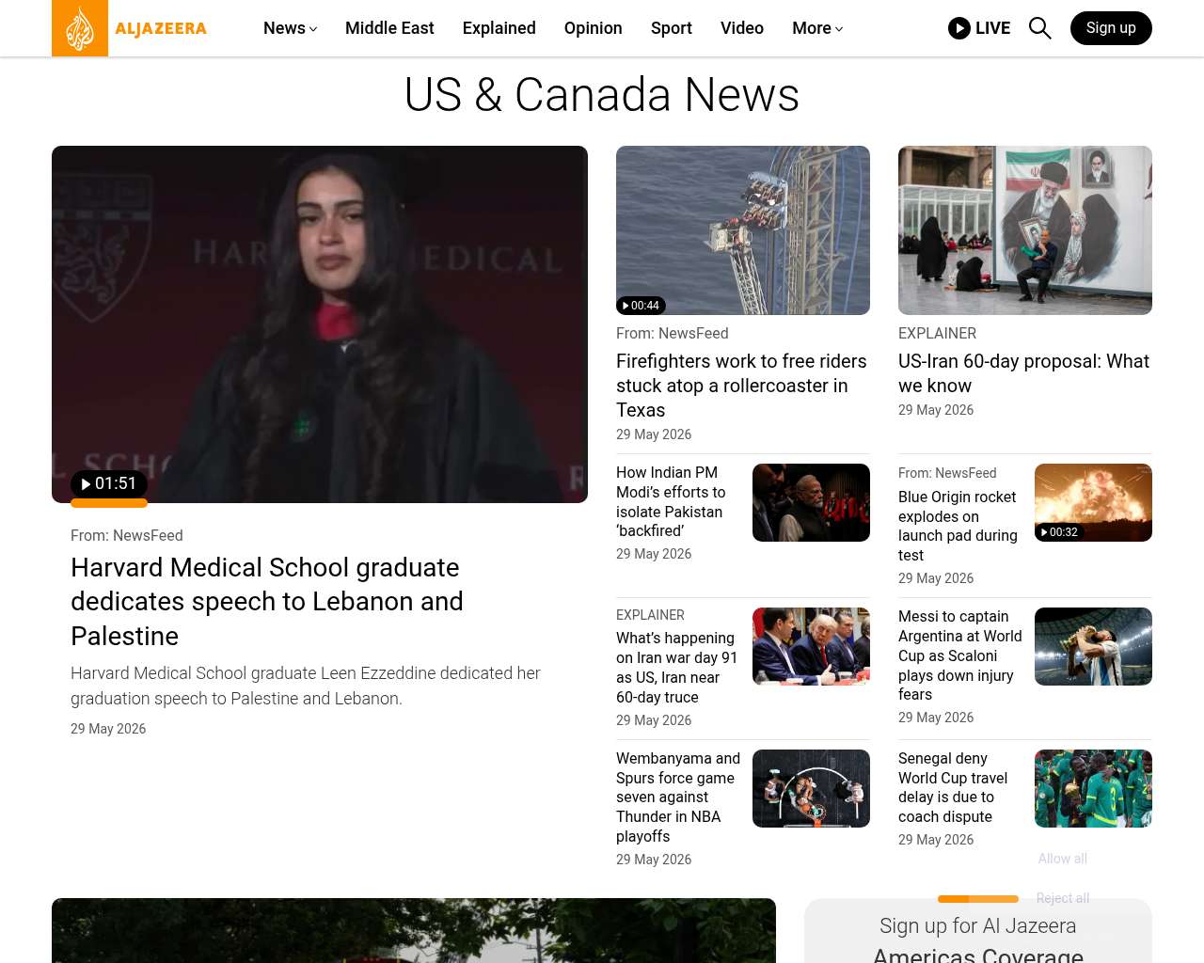This screenshot has height=963, width=1204.
Task: Click the Sign up button
Action: (1111, 28)
